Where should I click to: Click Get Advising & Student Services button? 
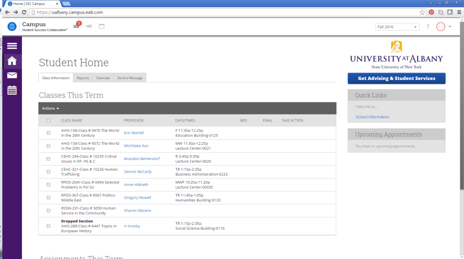[x=396, y=78]
